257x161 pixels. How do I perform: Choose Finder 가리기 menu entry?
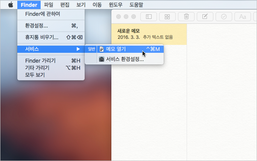pyautogui.click(x=51, y=61)
